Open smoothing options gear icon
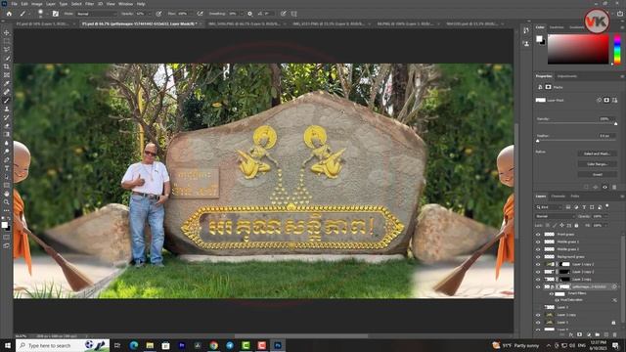The image size is (626, 352). 250,14
